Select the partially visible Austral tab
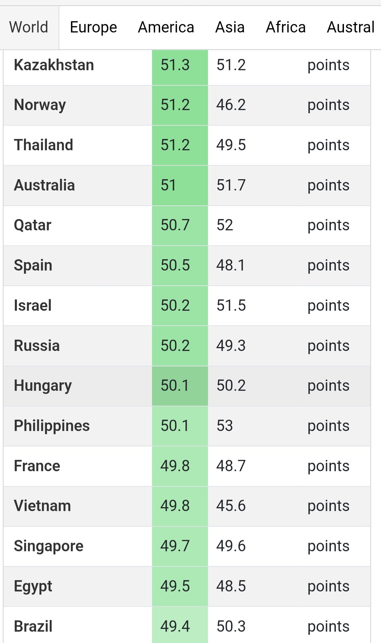The height and width of the screenshot is (643, 381). point(351,28)
